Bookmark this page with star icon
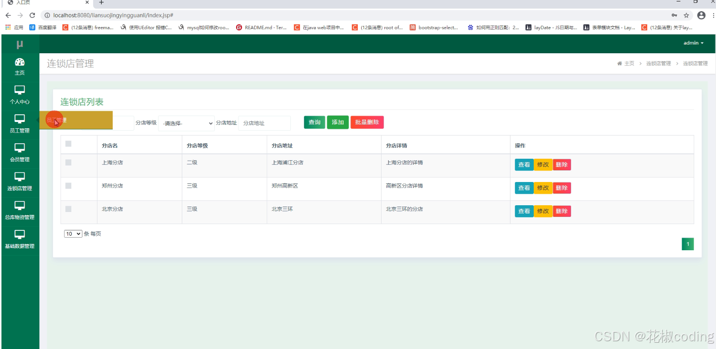Image resolution: width=716 pixels, height=349 pixels. 686,15
